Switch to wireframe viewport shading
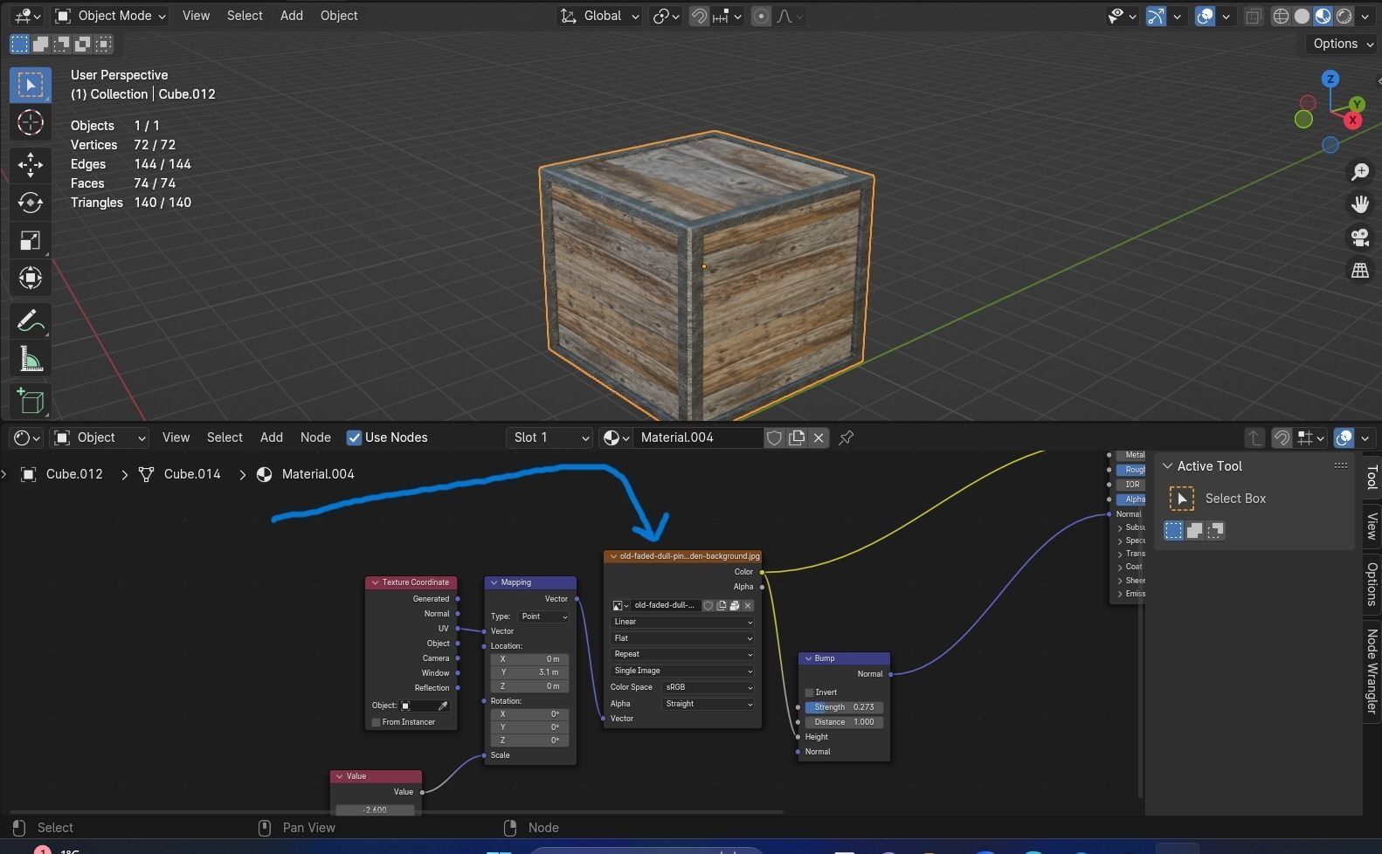 coord(1281,16)
